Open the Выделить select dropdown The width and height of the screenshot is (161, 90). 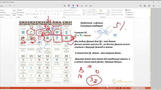pyautogui.click(x=130, y=14)
